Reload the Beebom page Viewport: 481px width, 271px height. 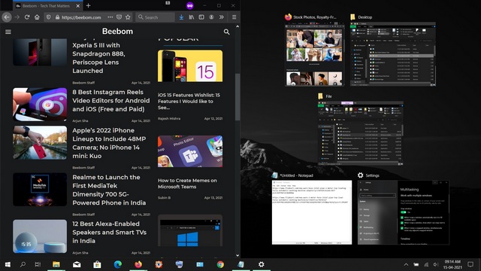[x=27, y=17]
